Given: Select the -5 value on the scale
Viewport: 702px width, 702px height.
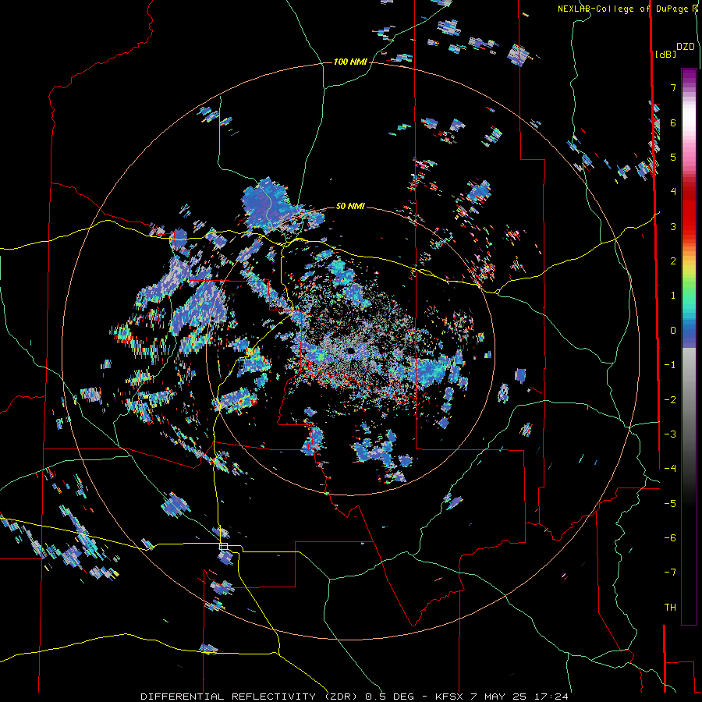Looking at the screenshot, I should point(670,504).
